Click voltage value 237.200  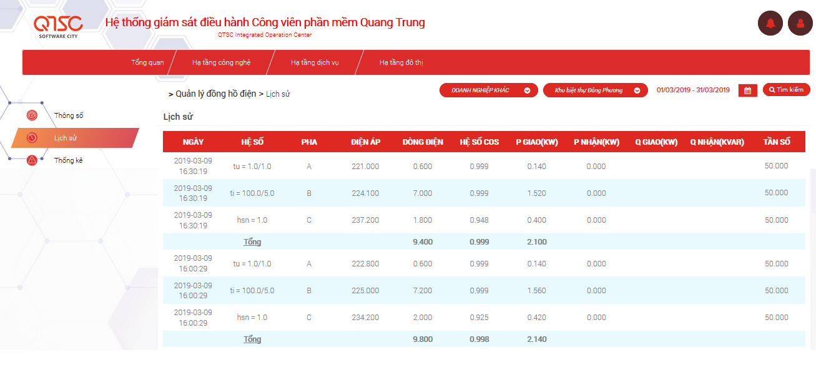365,220
